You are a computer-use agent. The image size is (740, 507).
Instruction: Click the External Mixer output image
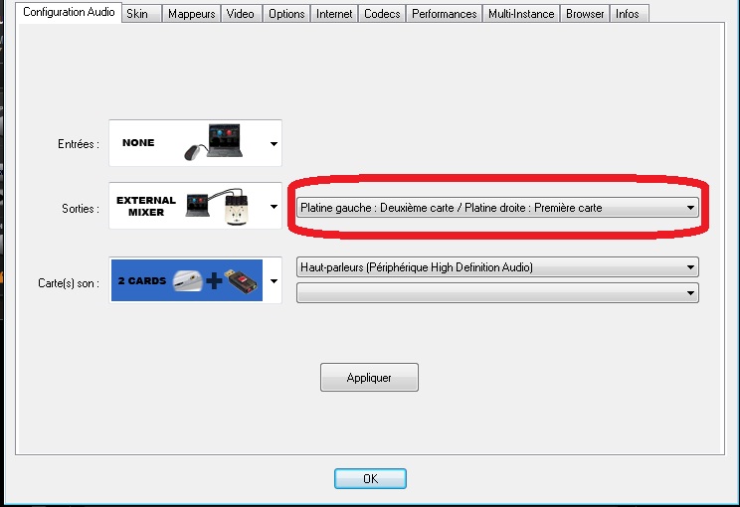pos(188,206)
